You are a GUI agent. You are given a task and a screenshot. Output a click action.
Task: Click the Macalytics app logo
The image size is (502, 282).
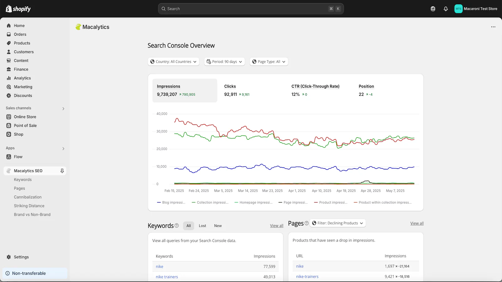click(78, 27)
